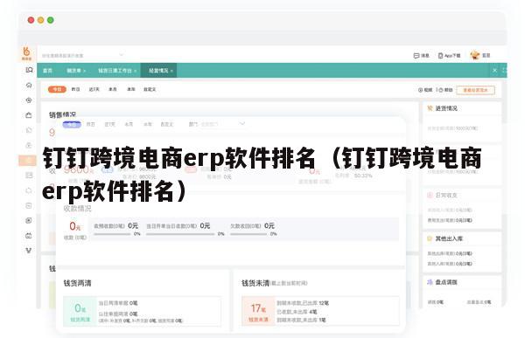525x338 pixels.
Task: Click the 日常收支 heading
Action: (446, 196)
